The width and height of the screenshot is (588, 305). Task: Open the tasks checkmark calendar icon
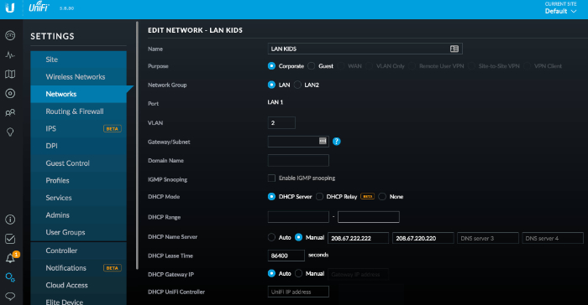click(10, 239)
